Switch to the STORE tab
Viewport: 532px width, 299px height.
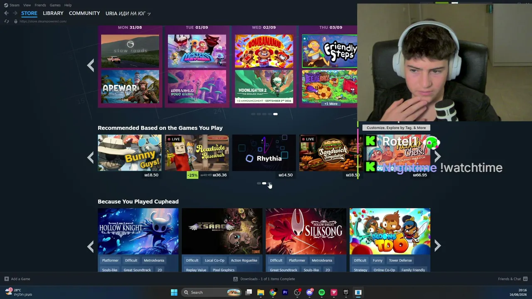[29, 13]
